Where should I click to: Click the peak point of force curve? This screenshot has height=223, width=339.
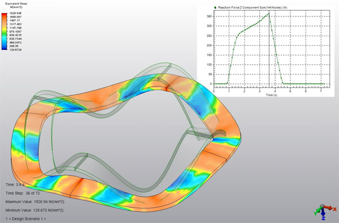[x=269, y=14]
